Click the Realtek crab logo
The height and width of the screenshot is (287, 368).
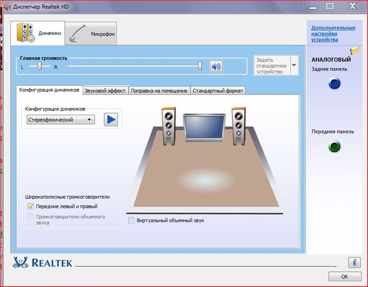click(x=20, y=262)
